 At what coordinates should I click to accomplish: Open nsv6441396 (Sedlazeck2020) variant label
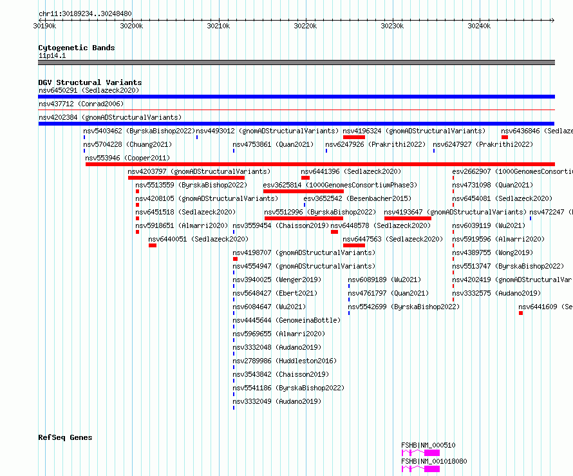click(351, 171)
